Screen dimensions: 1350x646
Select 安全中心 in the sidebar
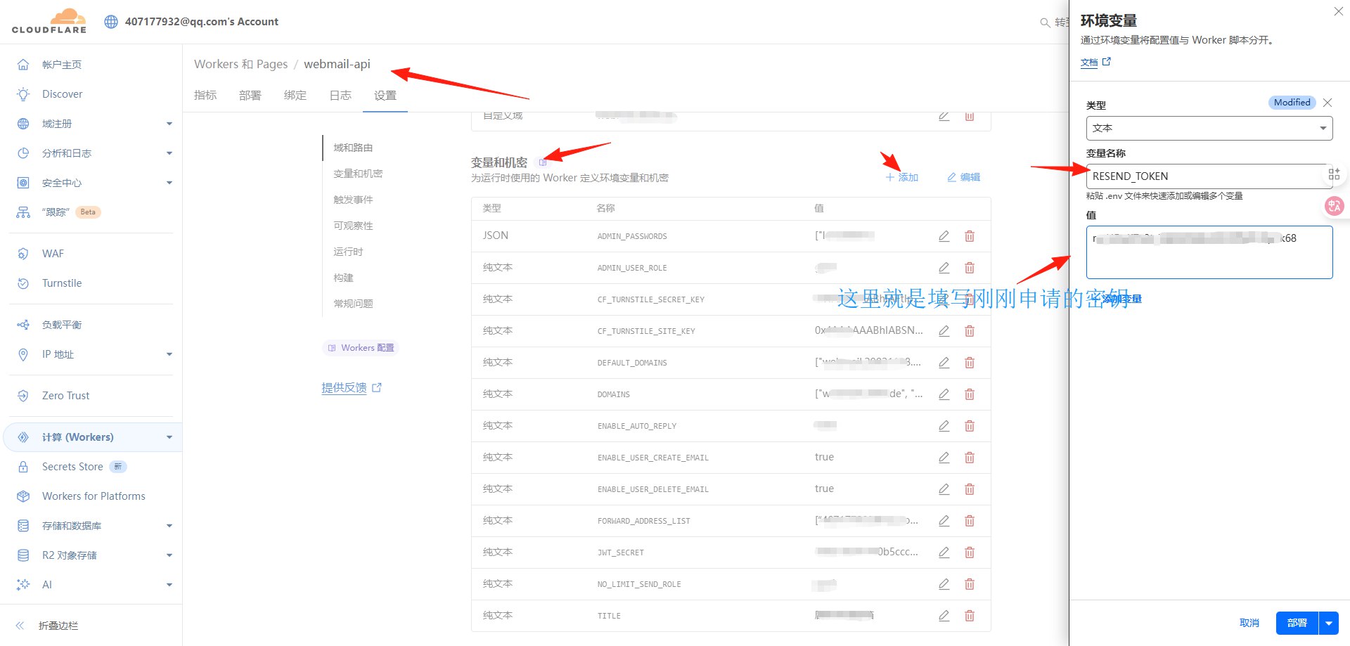coord(61,182)
